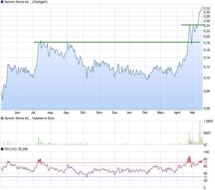Click the 1.000T volume axis value
Viewport: 215px width, 190px height.
tap(208, 121)
